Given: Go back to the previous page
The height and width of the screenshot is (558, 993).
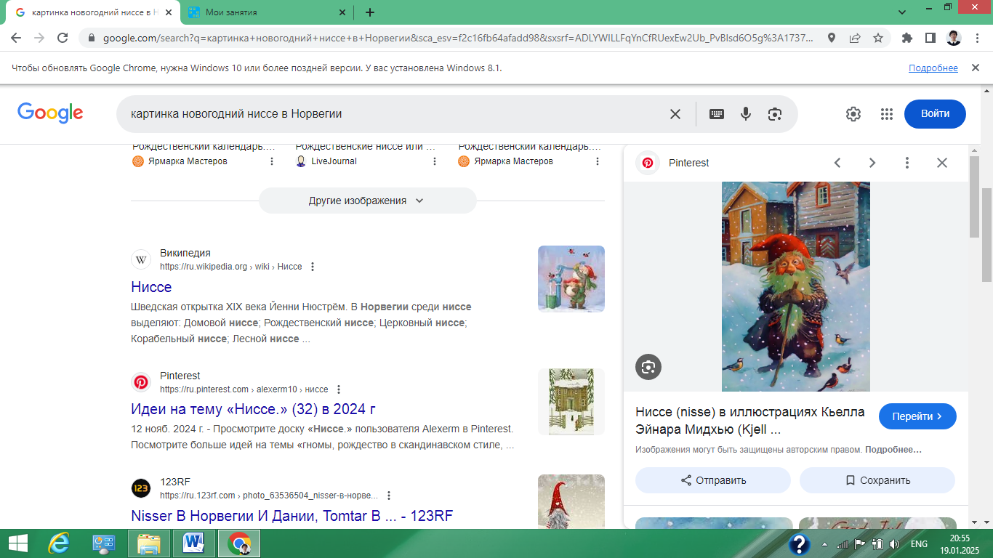Looking at the screenshot, I should coord(16,38).
